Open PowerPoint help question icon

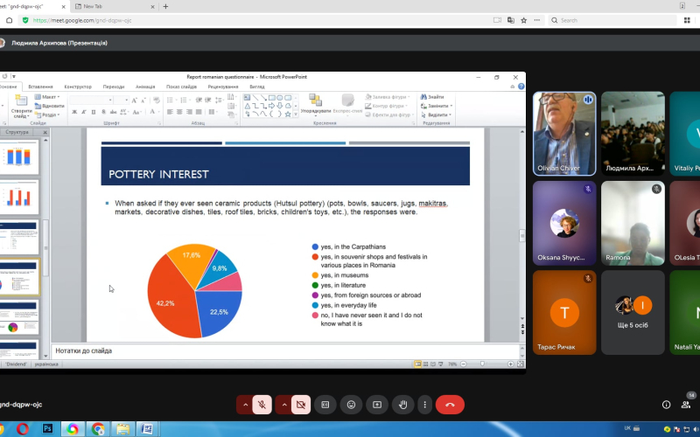point(521,87)
